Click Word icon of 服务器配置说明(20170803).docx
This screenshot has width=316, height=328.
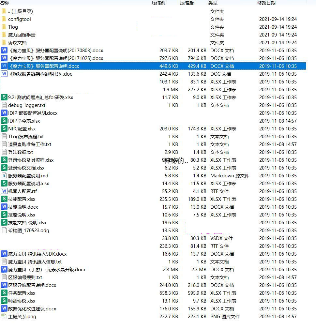click(x=4, y=50)
